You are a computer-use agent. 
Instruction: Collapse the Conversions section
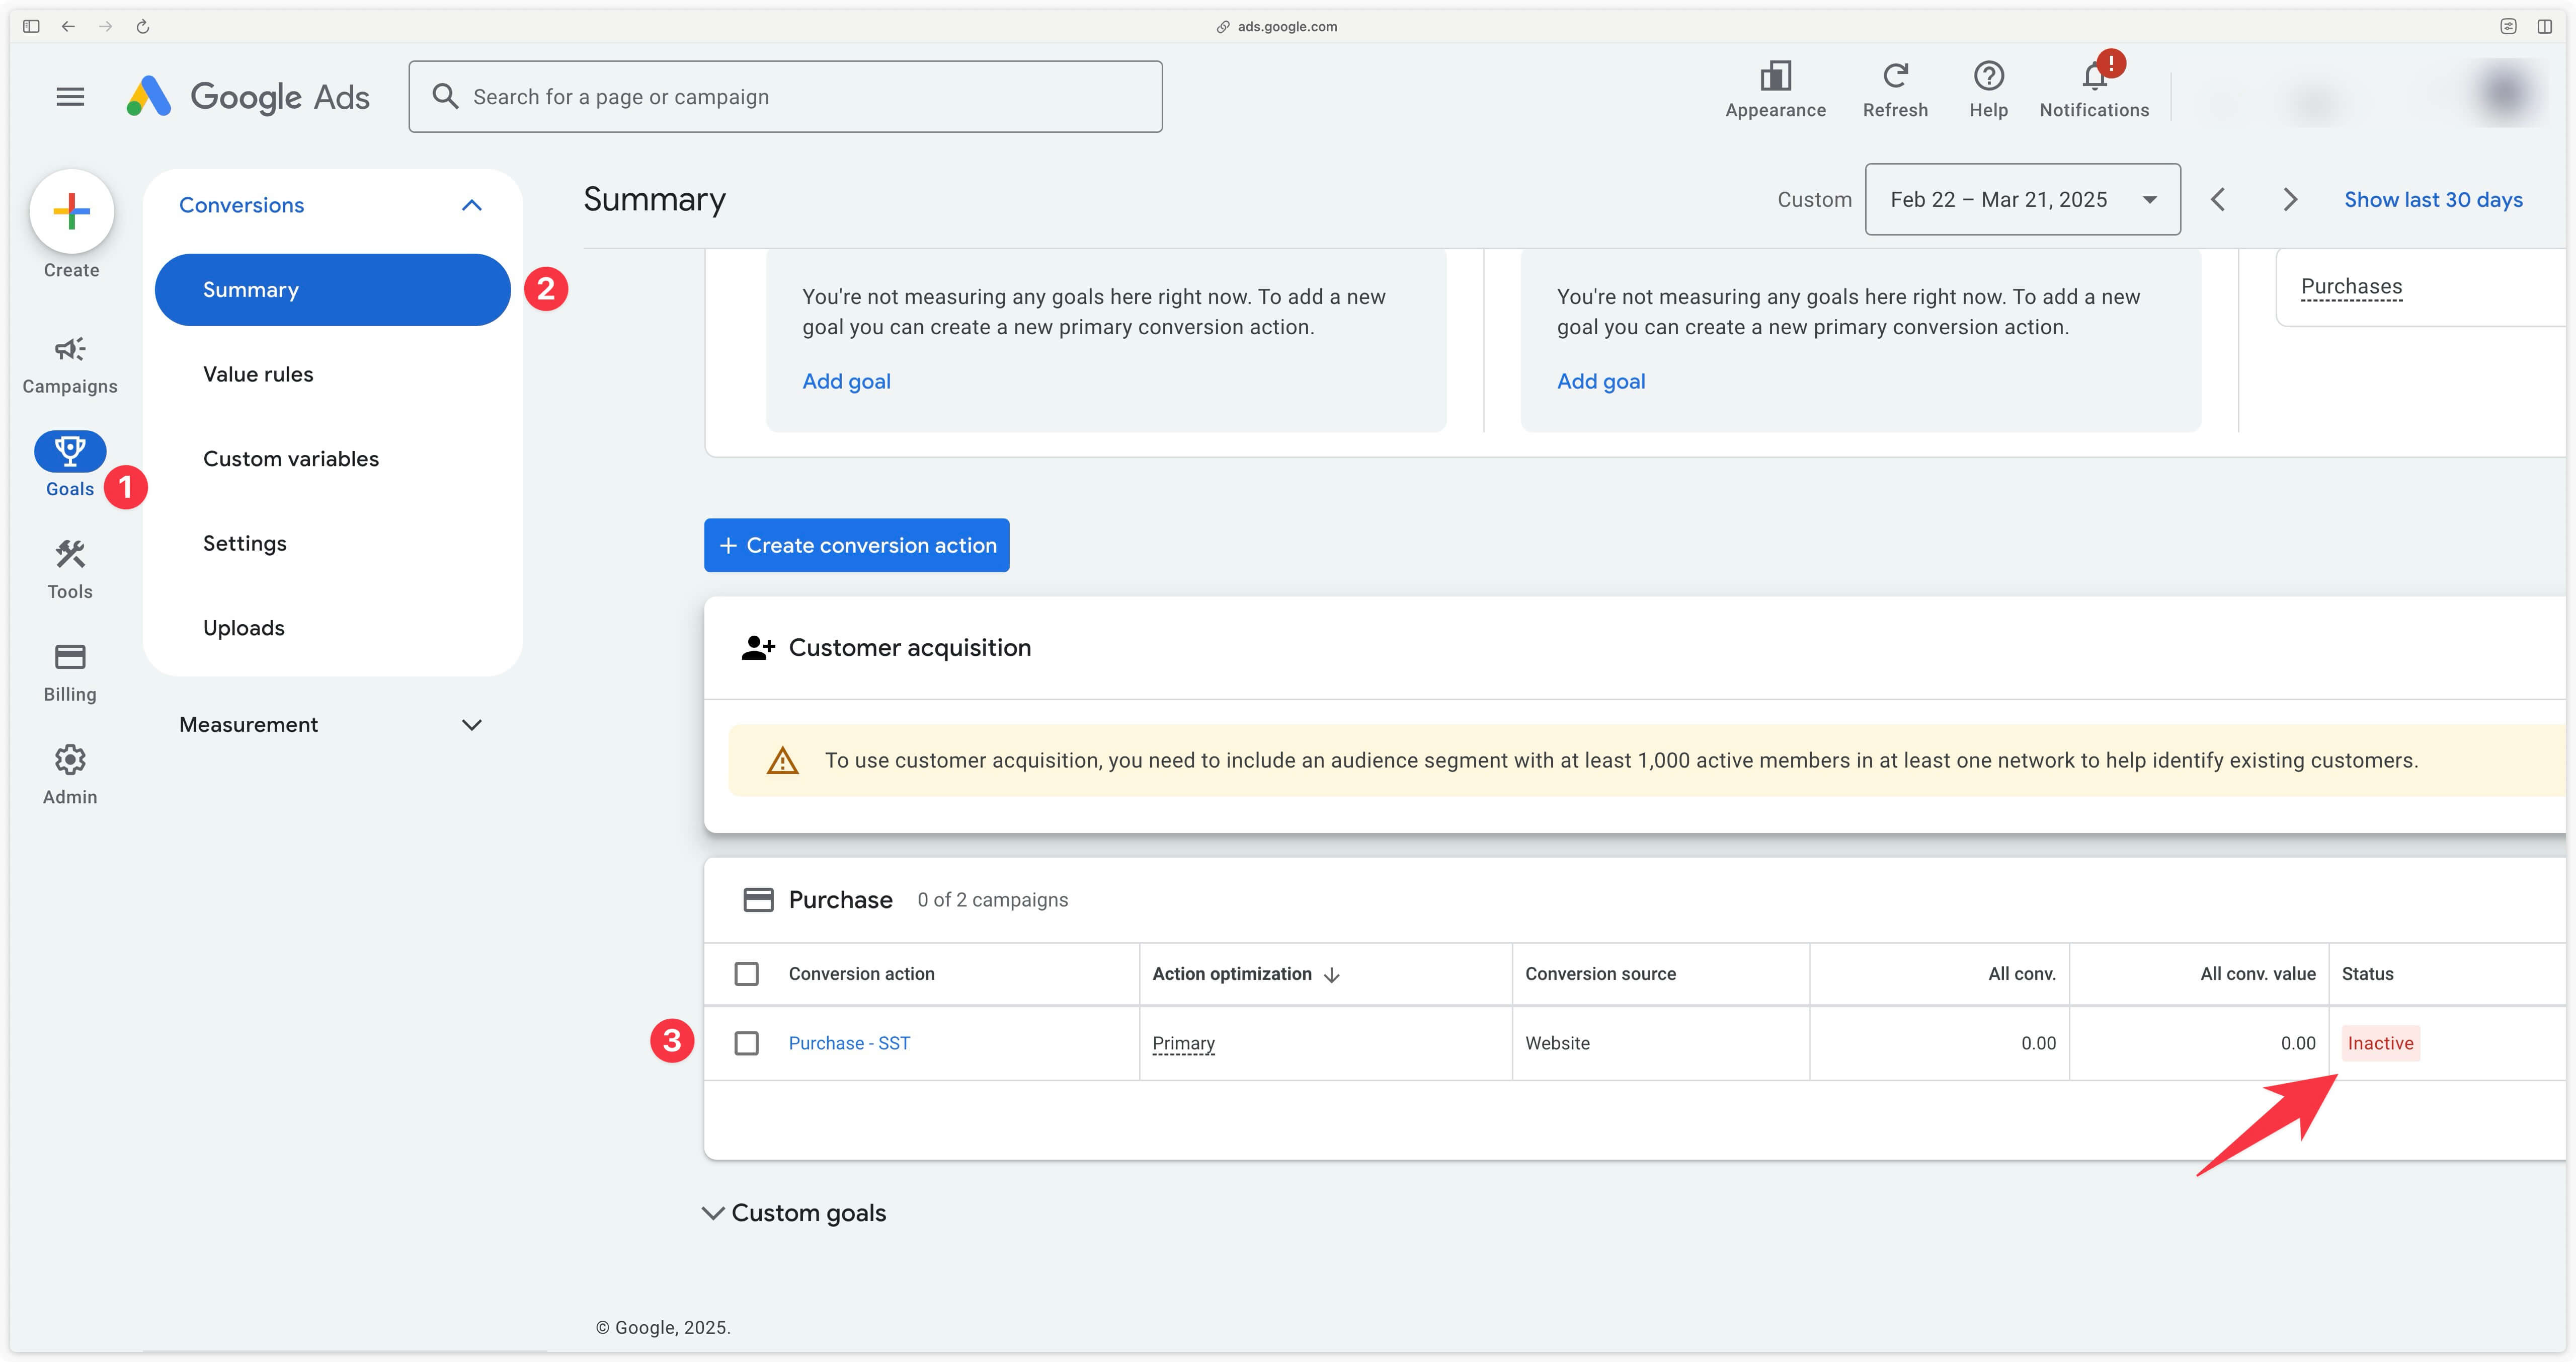tap(471, 205)
